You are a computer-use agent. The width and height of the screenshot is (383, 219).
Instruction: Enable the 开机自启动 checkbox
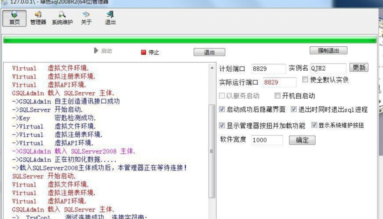(277, 95)
